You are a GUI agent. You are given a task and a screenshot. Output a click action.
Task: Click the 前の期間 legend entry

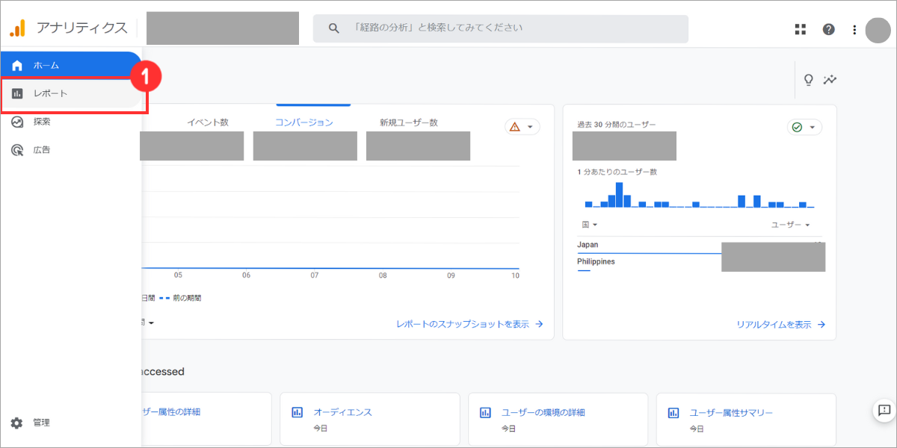[x=179, y=298]
